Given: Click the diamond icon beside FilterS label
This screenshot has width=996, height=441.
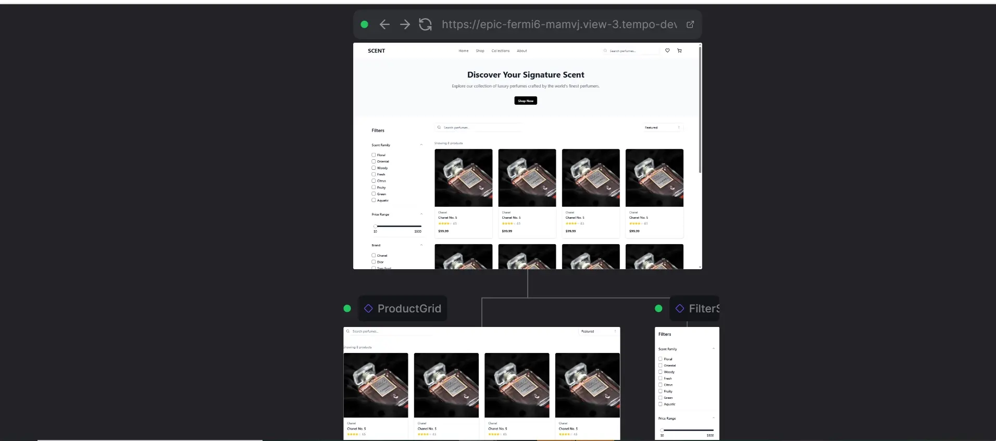Looking at the screenshot, I should [x=680, y=308].
